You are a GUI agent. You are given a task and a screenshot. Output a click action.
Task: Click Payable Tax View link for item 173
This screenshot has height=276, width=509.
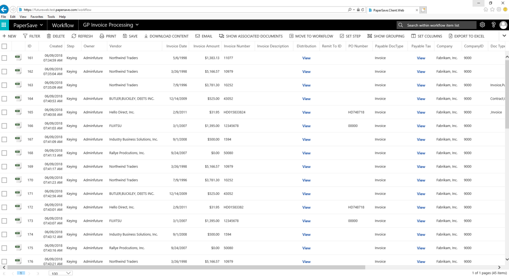coord(421,221)
